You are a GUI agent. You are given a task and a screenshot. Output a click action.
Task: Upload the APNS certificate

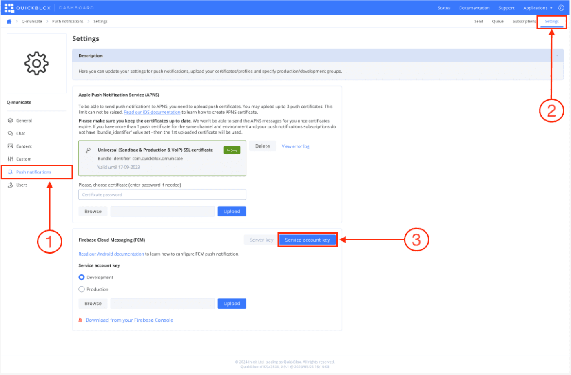[x=232, y=211]
